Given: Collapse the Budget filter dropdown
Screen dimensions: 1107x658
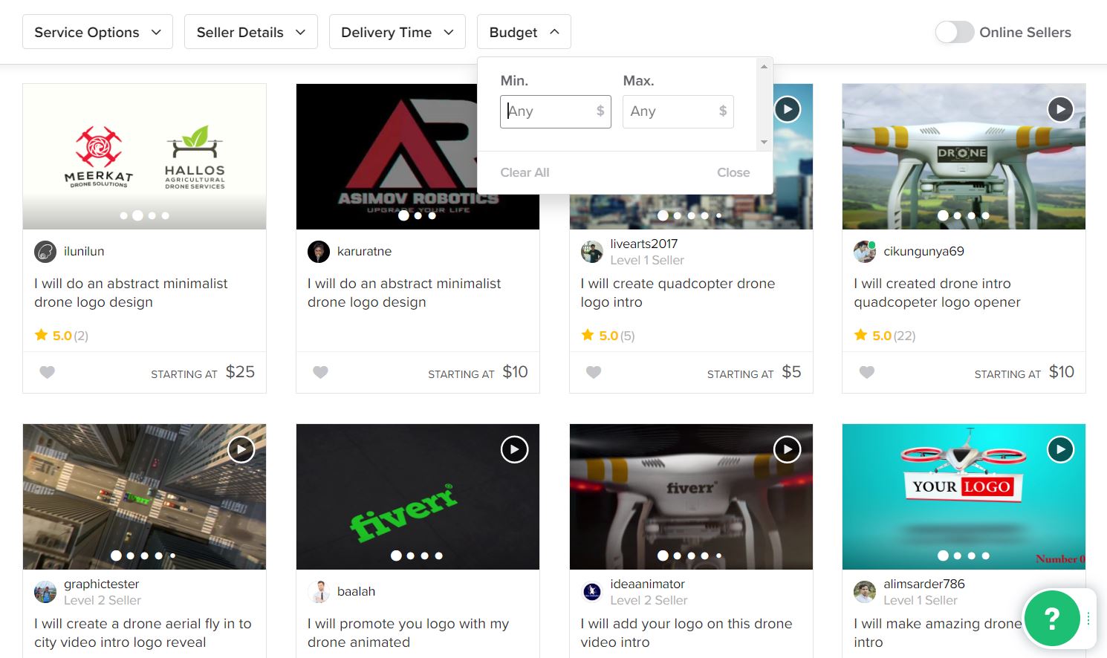Looking at the screenshot, I should (x=524, y=32).
